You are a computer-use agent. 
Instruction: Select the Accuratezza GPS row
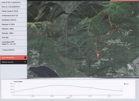click(x=14, y=43)
